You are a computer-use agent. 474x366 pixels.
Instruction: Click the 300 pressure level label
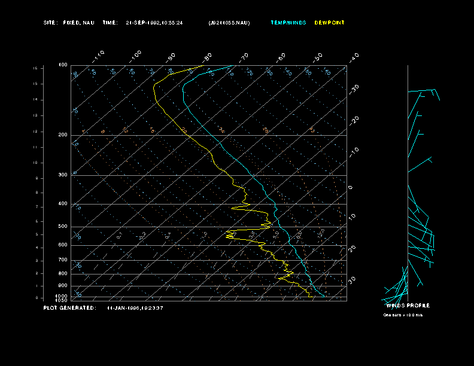pos(63,175)
